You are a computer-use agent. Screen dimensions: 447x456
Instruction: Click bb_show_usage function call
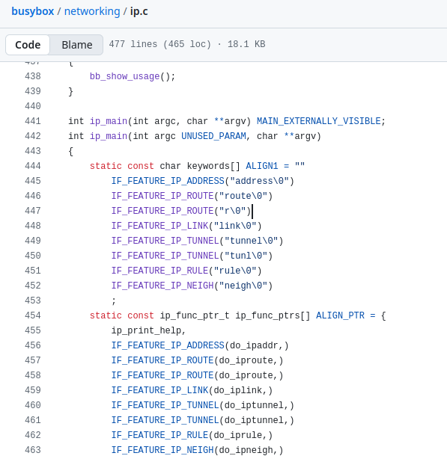coord(124,76)
